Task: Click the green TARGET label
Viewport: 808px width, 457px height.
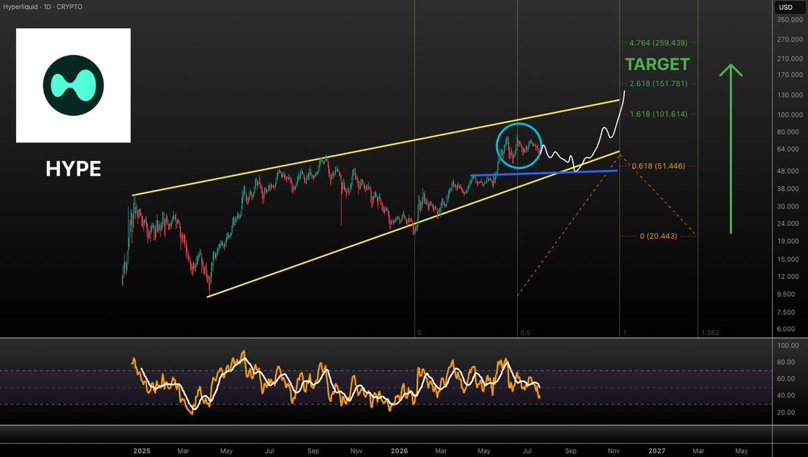Action: pos(657,65)
